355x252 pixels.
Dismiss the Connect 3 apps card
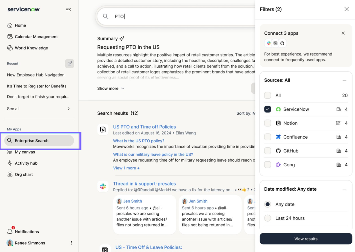[x=343, y=33]
